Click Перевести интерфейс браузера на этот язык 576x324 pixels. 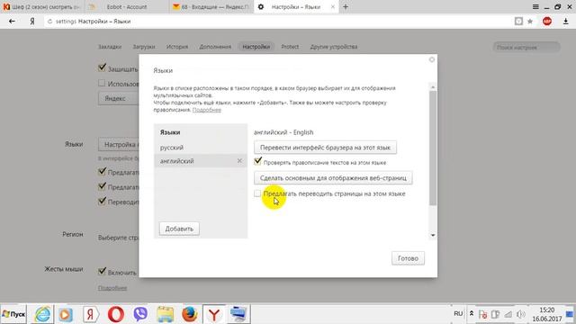(x=325, y=148)
